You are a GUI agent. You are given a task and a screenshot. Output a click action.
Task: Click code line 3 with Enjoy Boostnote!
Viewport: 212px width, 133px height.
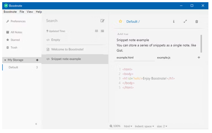point(148,78)
